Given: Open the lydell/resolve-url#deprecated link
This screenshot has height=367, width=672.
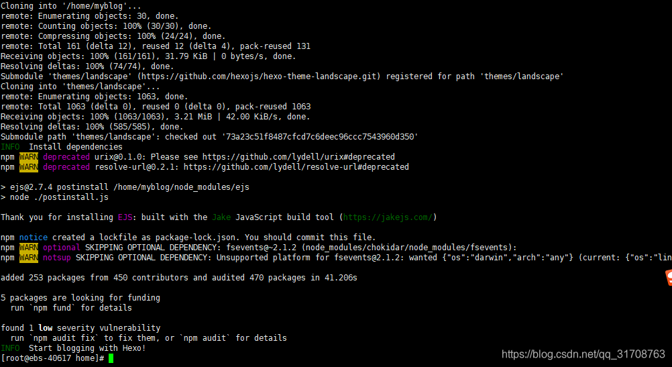Looking at the screenshot, I should coord(296,167).
